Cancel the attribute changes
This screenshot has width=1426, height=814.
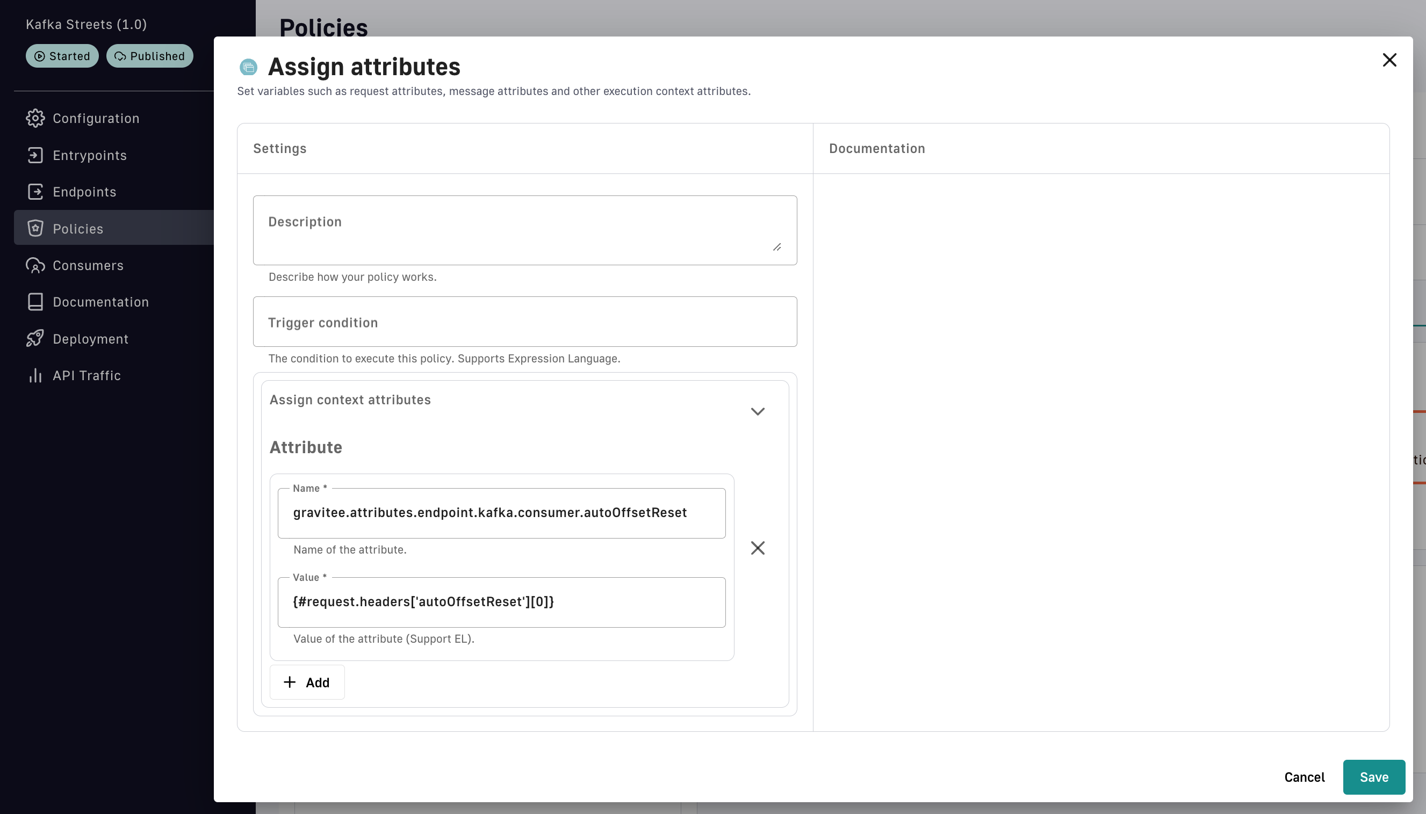pos(1304,777)
